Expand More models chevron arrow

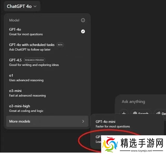coord(83,121)
